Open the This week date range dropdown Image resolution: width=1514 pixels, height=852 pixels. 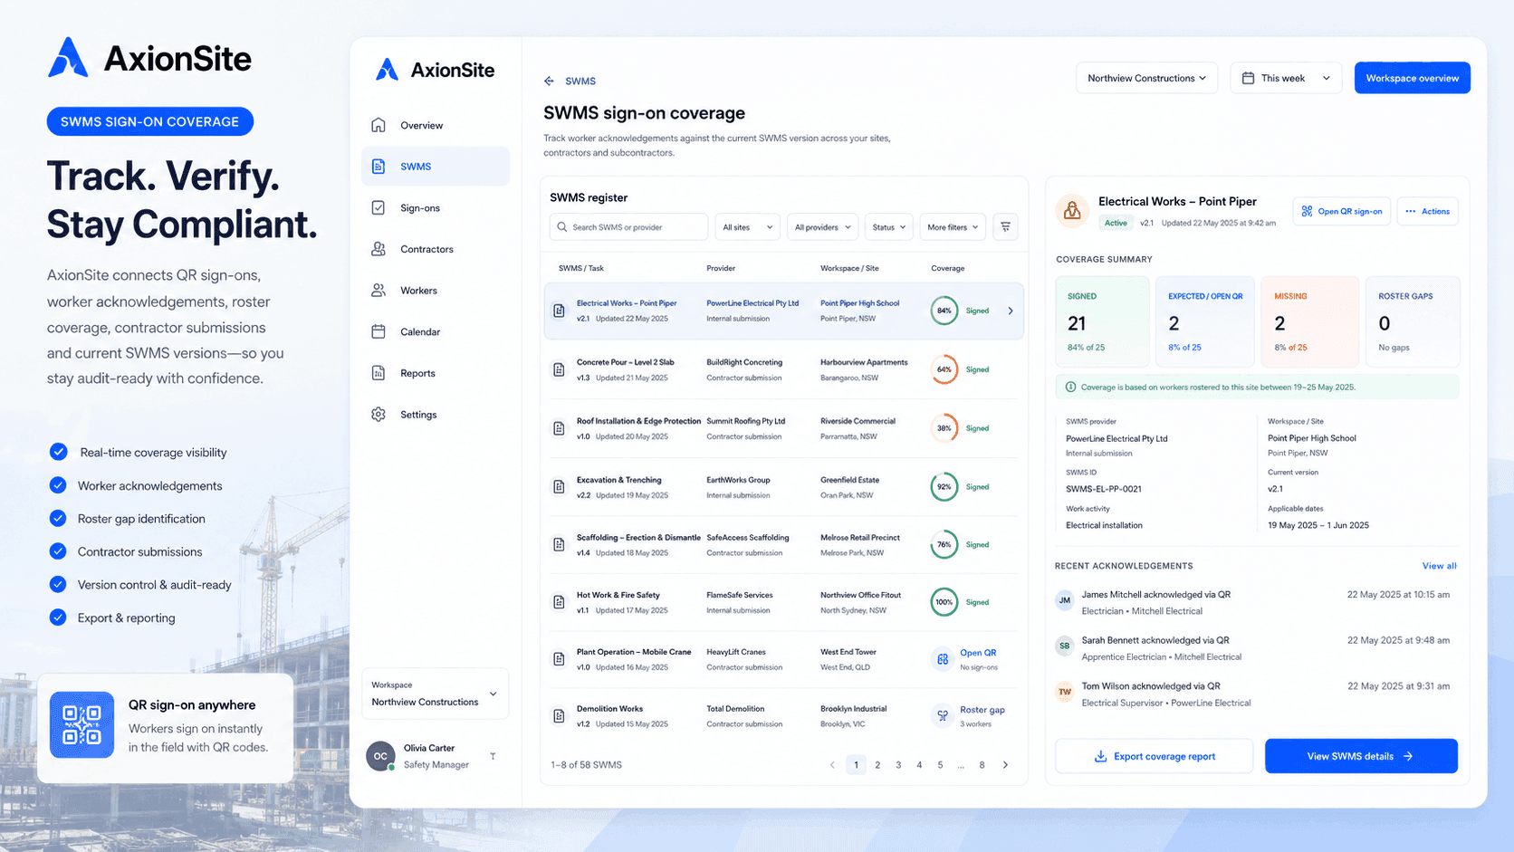pos(1286,79)
